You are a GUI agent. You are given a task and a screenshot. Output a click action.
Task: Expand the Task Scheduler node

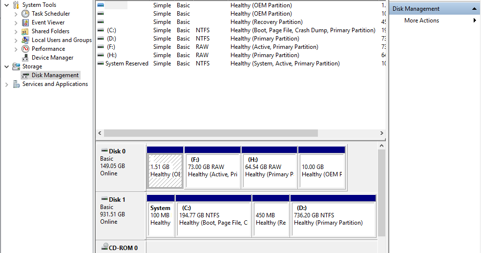[16, 14]
